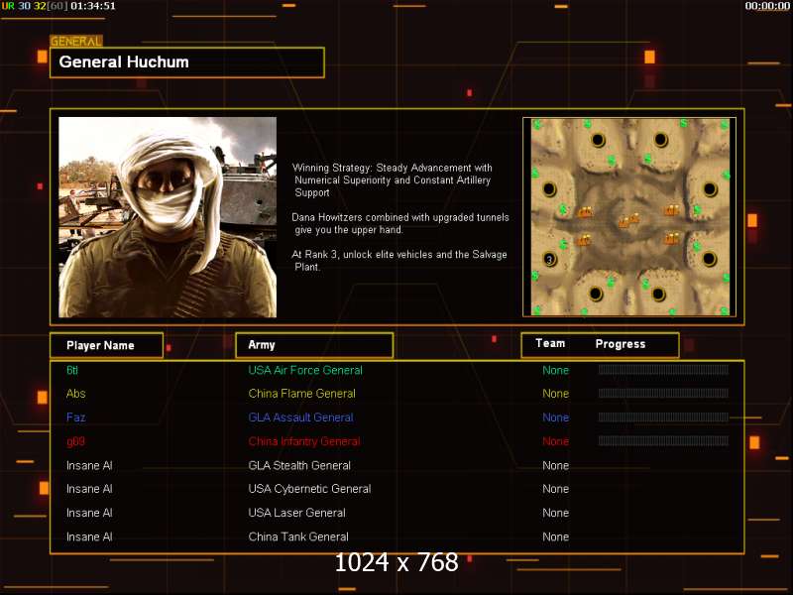Click the loading progress bar for g89
Screen dimensions: 793x595
[x=663, y=441]
